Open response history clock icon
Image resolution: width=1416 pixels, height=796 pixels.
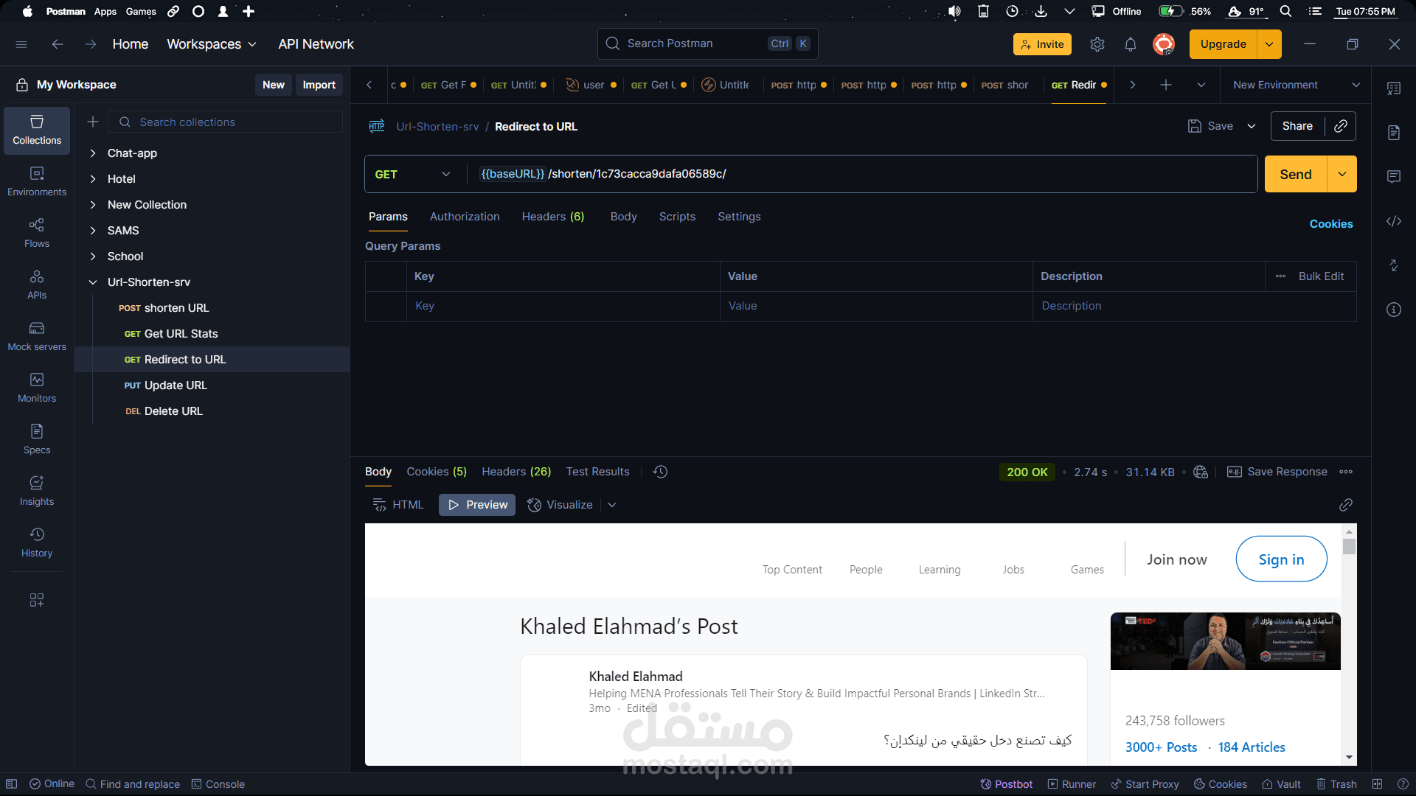tap(661, 472)
